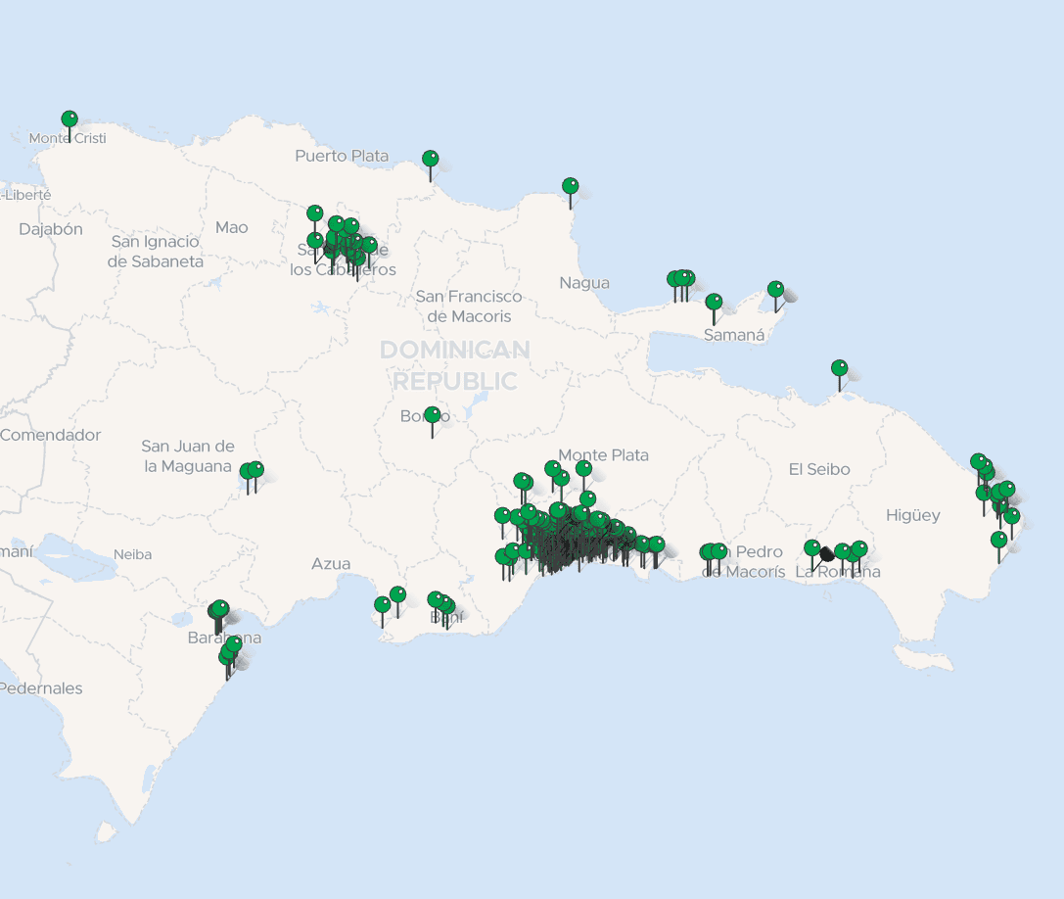Click the El Seibo city label
The image size is (1064, 899).
819,469
